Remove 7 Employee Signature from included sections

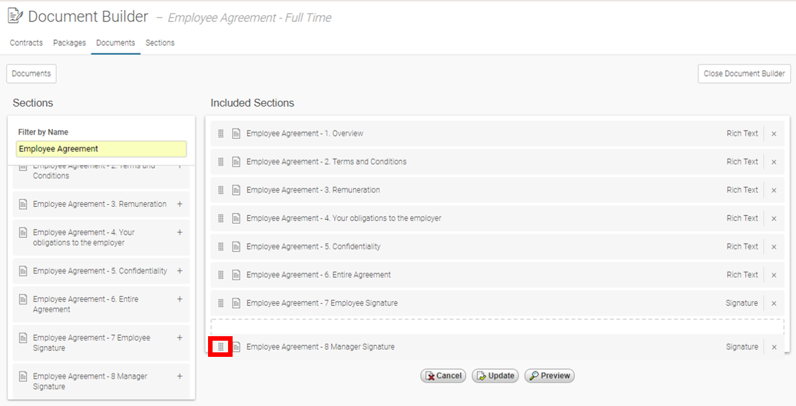coord(773,303)
